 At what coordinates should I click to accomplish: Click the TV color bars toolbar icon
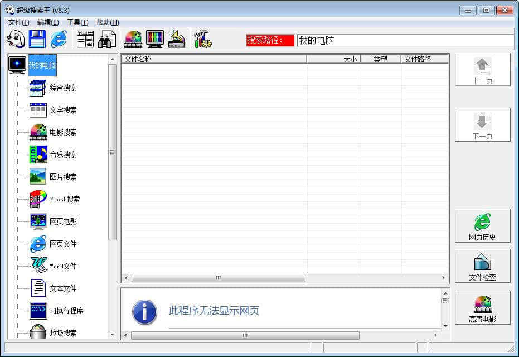(155, 40)
